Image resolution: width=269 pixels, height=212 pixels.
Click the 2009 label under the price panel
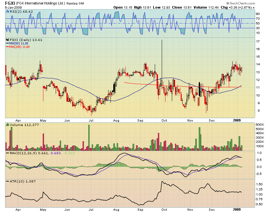(x=237, y=120)
